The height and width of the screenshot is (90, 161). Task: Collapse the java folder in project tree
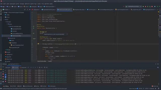coord(7,24)
